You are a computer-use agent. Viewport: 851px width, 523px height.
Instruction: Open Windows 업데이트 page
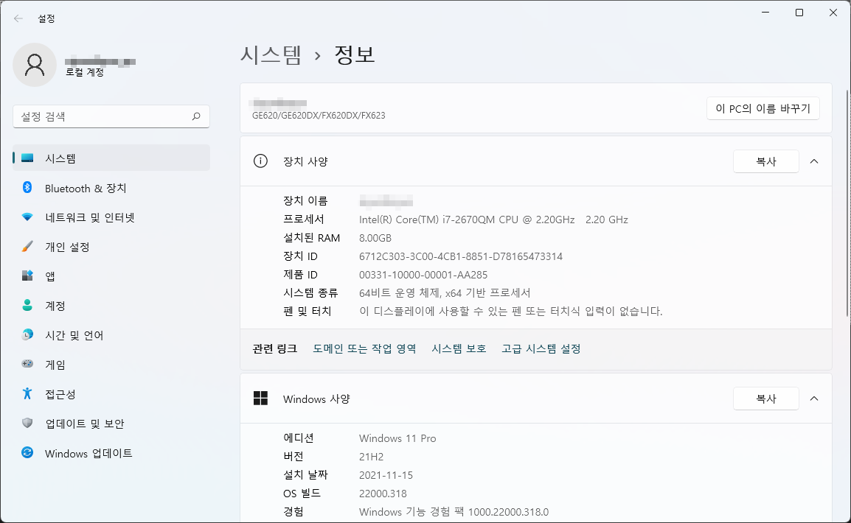111,453
